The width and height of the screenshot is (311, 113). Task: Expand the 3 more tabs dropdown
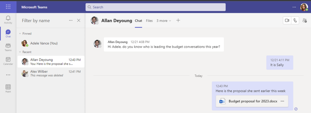164,21
